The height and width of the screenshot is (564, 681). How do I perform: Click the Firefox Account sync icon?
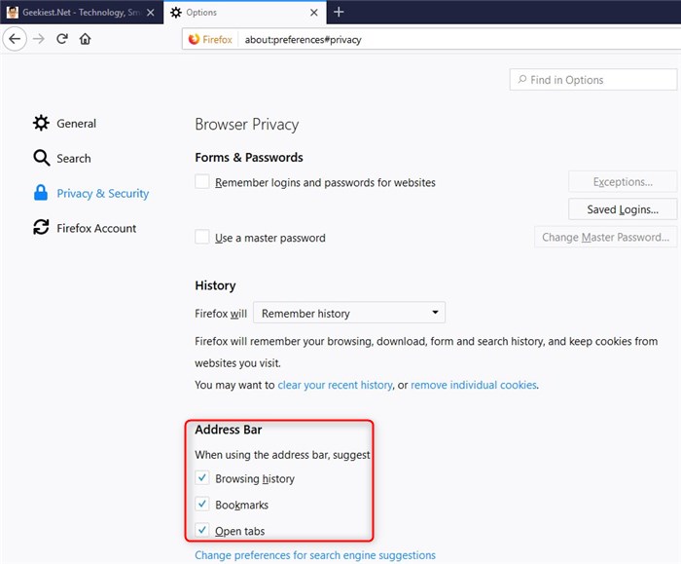coord(41,228)
